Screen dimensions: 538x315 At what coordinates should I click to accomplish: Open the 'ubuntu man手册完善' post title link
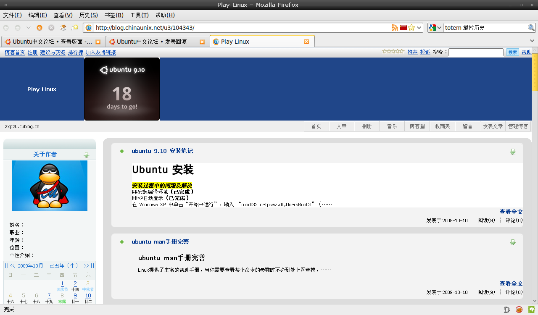160,242
